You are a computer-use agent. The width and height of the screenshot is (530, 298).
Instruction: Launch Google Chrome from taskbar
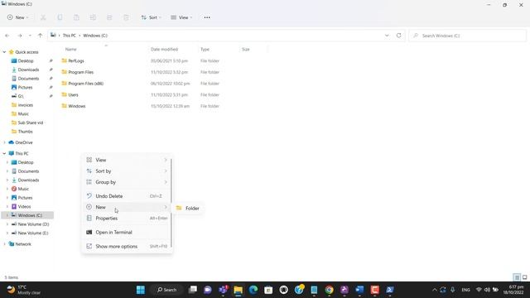330,290
